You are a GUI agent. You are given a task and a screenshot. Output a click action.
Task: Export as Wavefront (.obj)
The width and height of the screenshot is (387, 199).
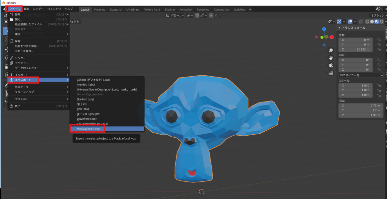107,119
